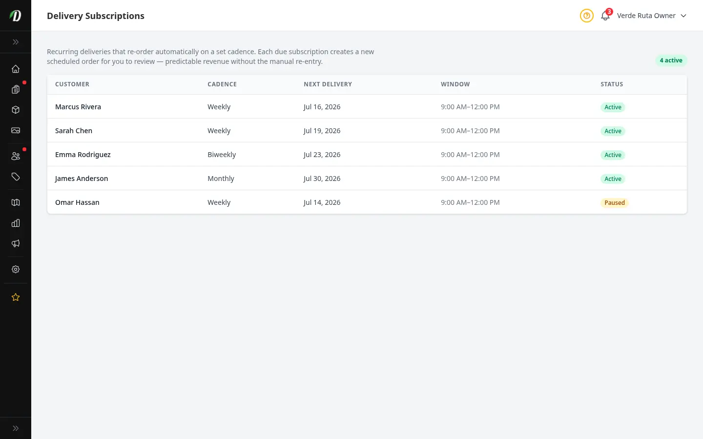Click Active status badge for Sarah Chen
Viewport: 703px width, 439px height.
[x=613, y=131]
